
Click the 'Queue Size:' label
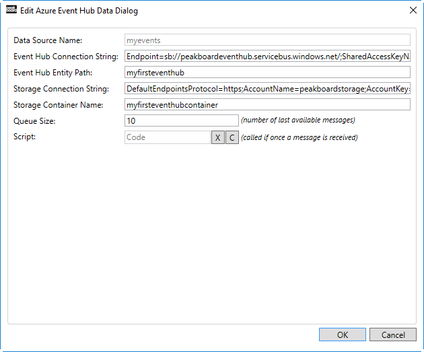coord(34,121)
